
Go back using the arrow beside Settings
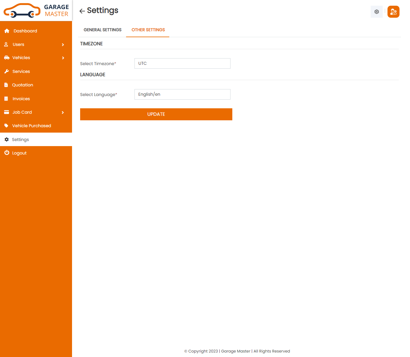tap(82, 11)
